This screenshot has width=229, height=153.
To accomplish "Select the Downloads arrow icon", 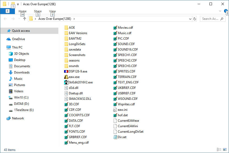I will (x=11, y=72).
